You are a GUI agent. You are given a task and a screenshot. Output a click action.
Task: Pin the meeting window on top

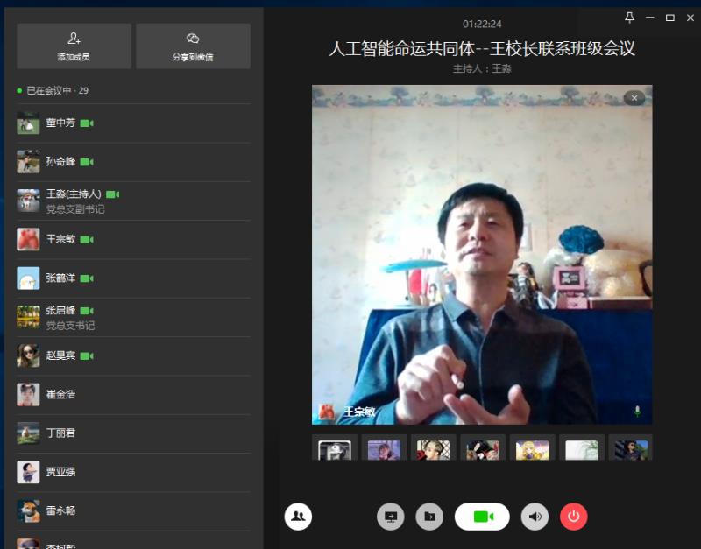click(x=629, y=18)
